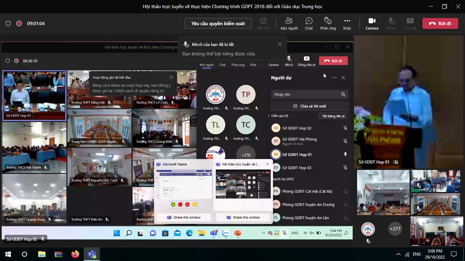
Task: Click the Bật lên pop-out icon
Action: [263, 23]
